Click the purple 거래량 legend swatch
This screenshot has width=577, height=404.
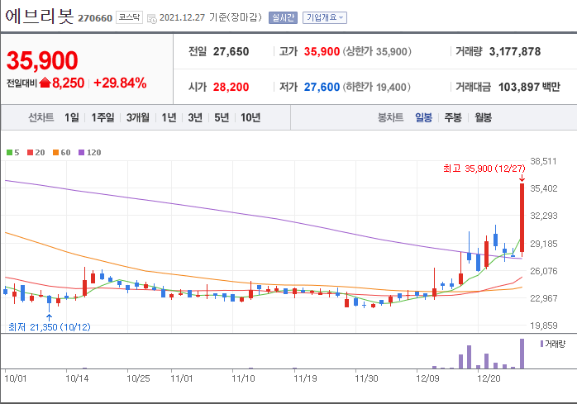(541, 344)
